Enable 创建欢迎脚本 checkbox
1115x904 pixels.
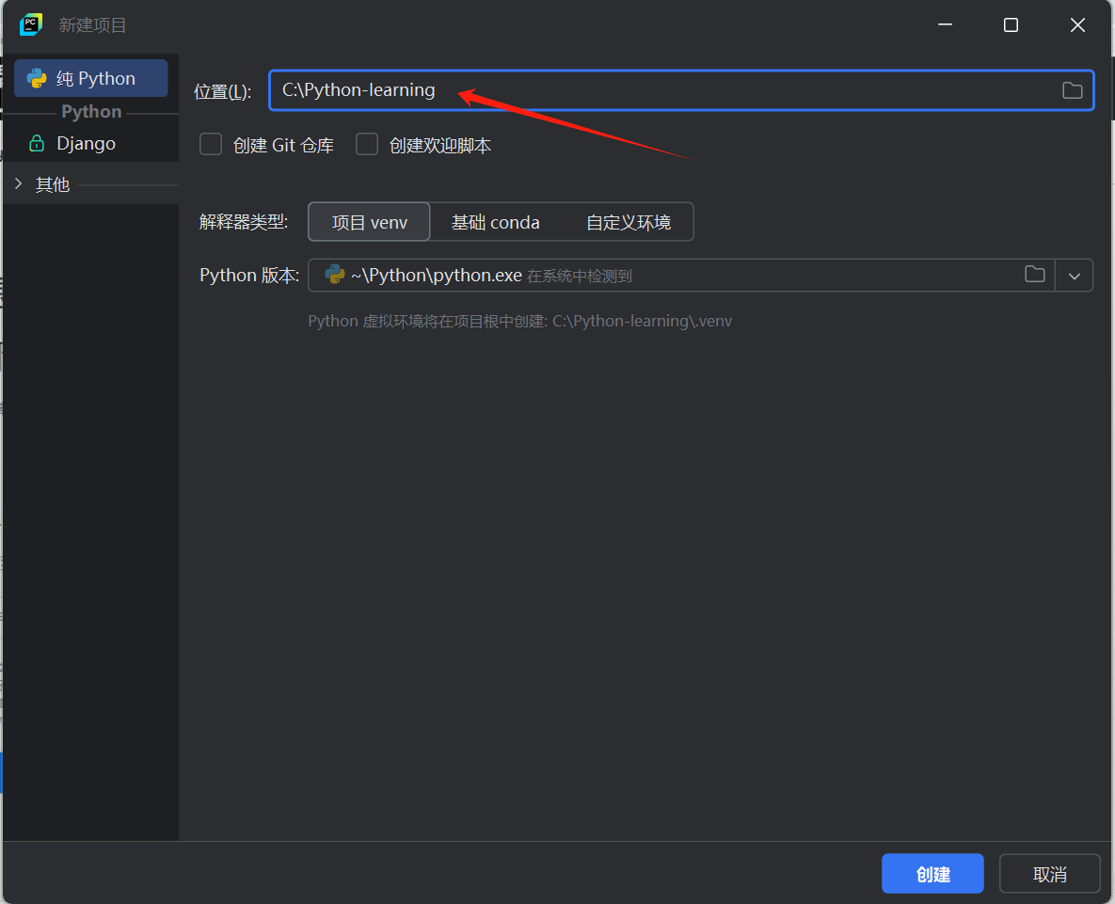(x=367, y=144)
